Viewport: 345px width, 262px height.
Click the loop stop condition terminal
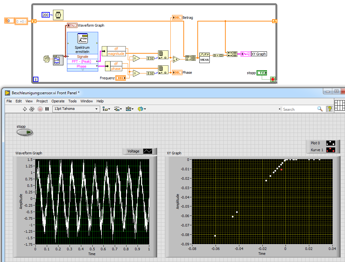click(272, 79)
